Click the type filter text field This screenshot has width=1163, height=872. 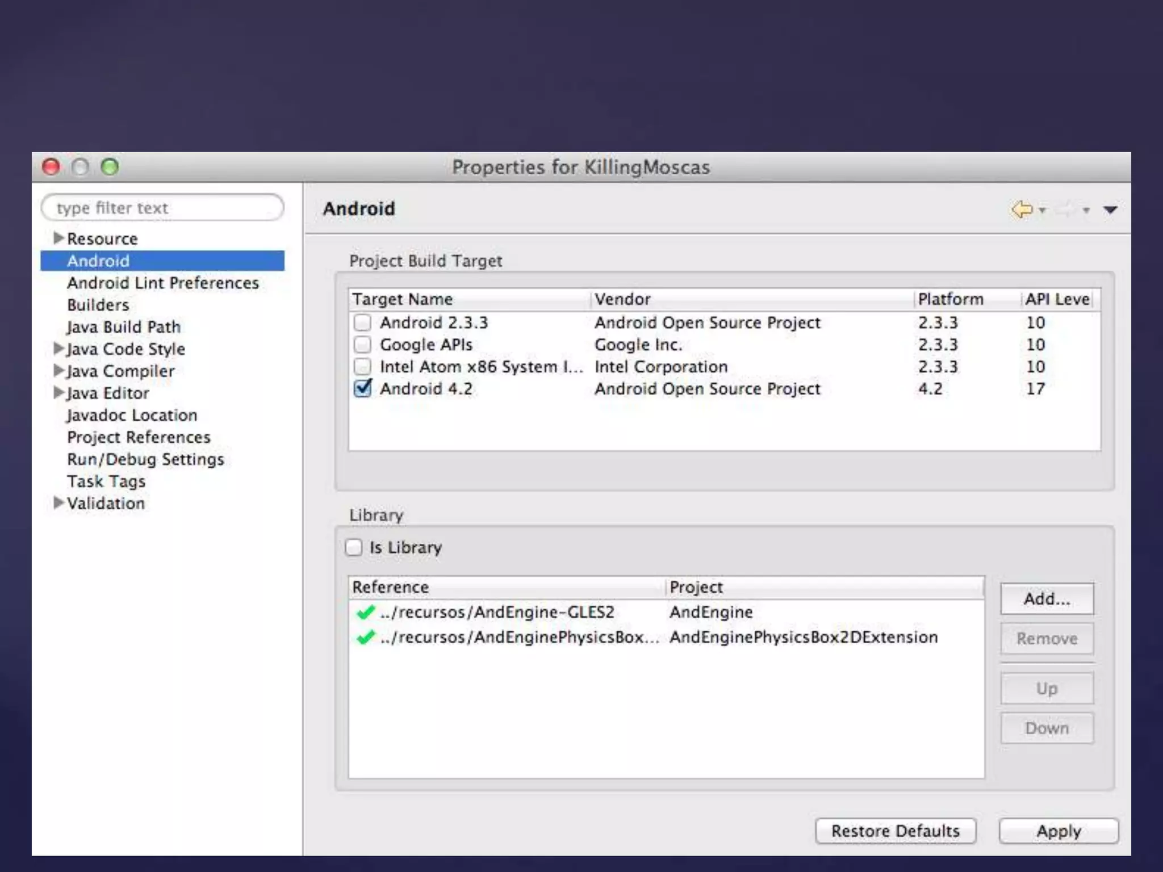162,208
